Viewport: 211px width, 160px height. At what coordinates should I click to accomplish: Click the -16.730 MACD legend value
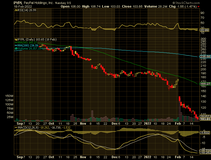pyautogui.click(x=55, y=127)
